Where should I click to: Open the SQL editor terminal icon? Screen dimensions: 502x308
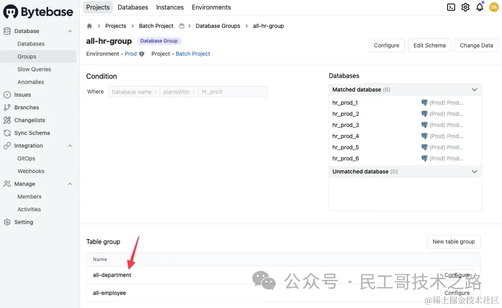(451, 7)
